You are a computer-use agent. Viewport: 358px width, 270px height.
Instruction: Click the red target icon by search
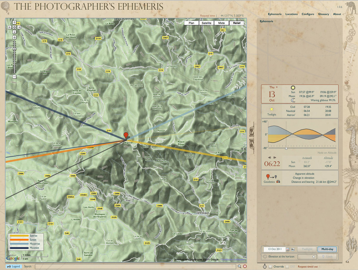[x=245, y=266]
